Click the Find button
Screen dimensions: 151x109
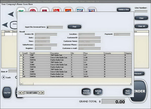click(x=74, y=27)
